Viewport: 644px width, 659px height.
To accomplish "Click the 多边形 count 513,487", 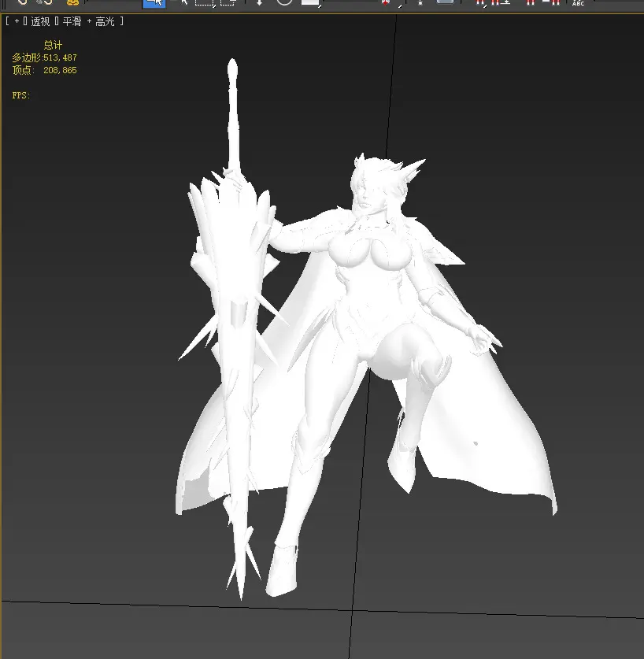I will pyautogui.click(x=60, y=57).
